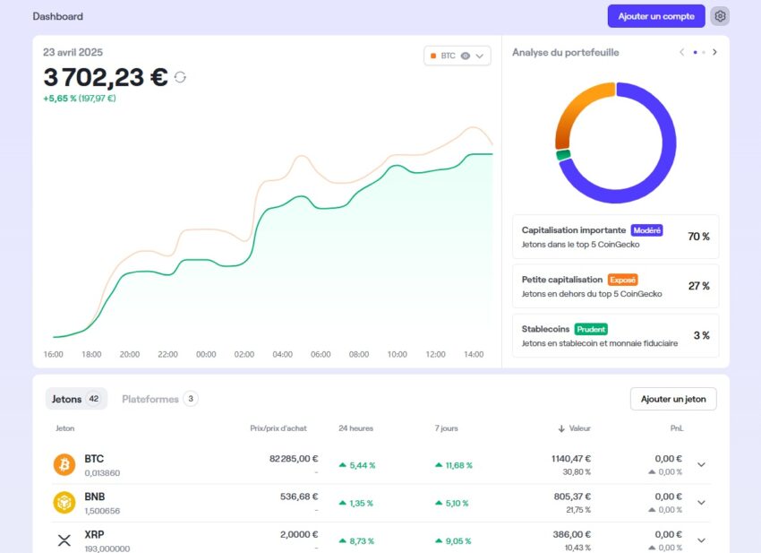Click the 42 tokens count badge
Viewport: 761px width, 553px height.
(94, 399)
